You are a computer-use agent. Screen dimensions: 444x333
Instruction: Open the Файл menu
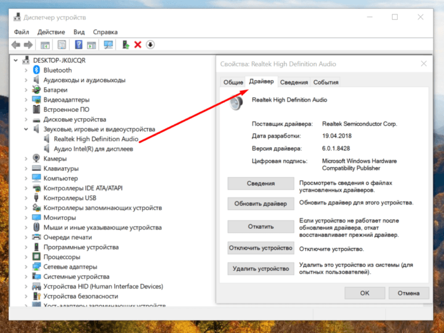click(x=21, y=32)
